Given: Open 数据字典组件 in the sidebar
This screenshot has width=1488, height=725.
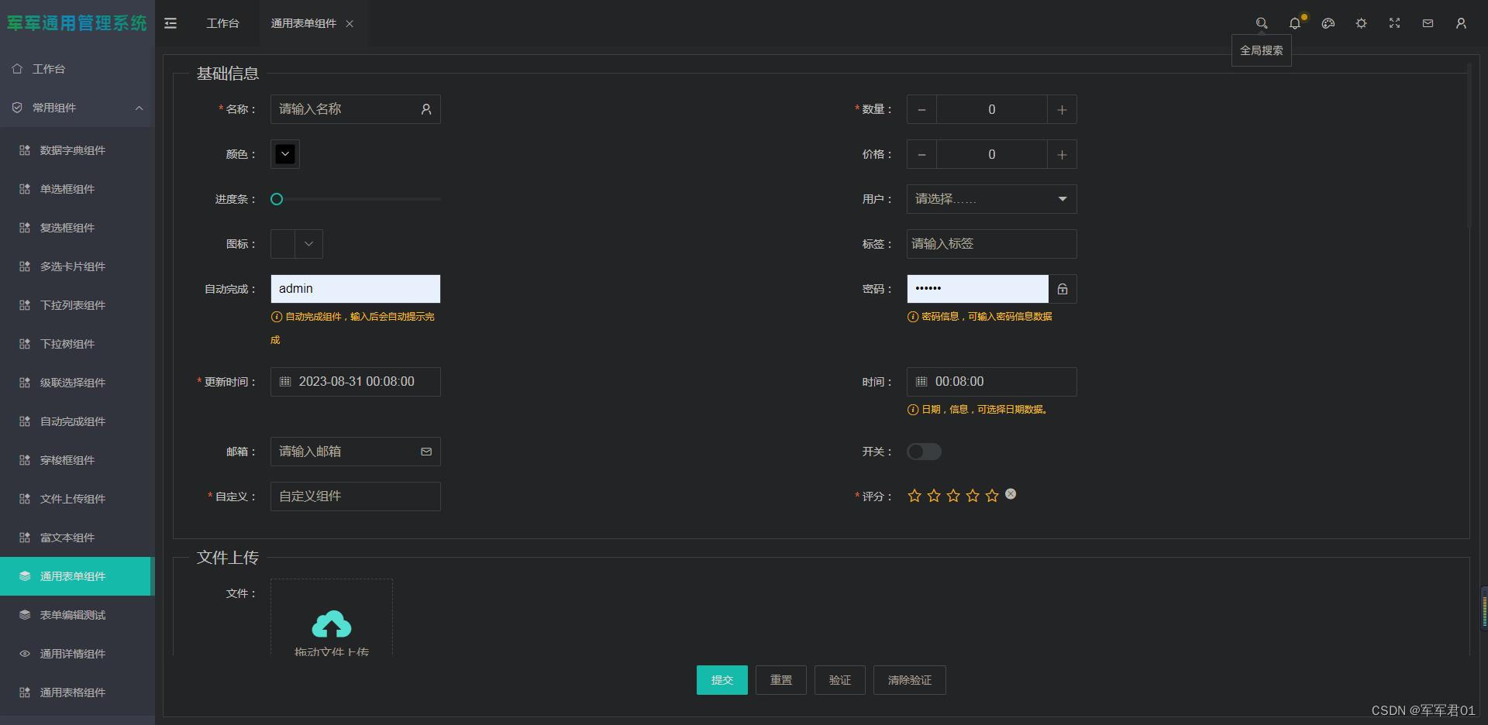Looking at the screenshot, I should [x=77, y=150].
